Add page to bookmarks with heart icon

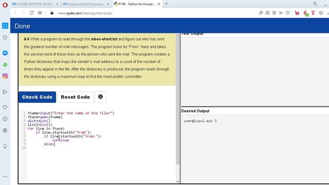pos(288,13)
